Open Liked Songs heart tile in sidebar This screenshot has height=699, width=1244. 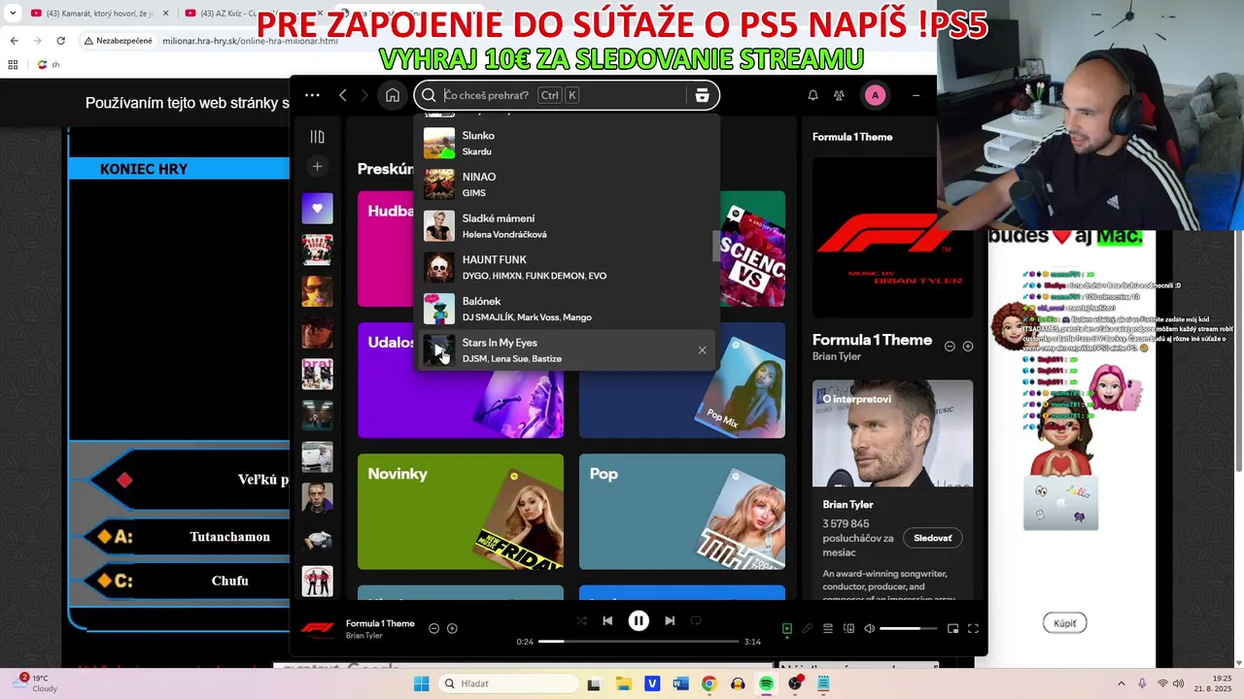pyautogui.click(x=317, y=209)
